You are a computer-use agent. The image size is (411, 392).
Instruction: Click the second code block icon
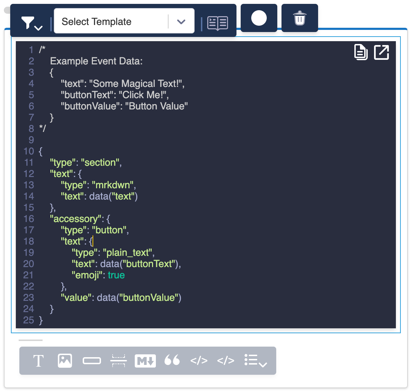tap(225, 360)
